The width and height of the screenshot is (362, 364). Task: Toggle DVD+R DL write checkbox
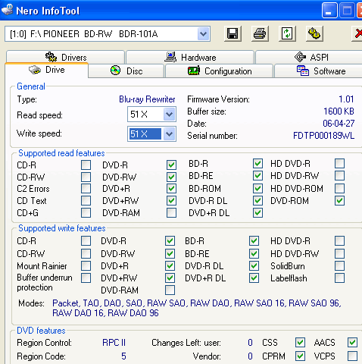tap(254, 278)
